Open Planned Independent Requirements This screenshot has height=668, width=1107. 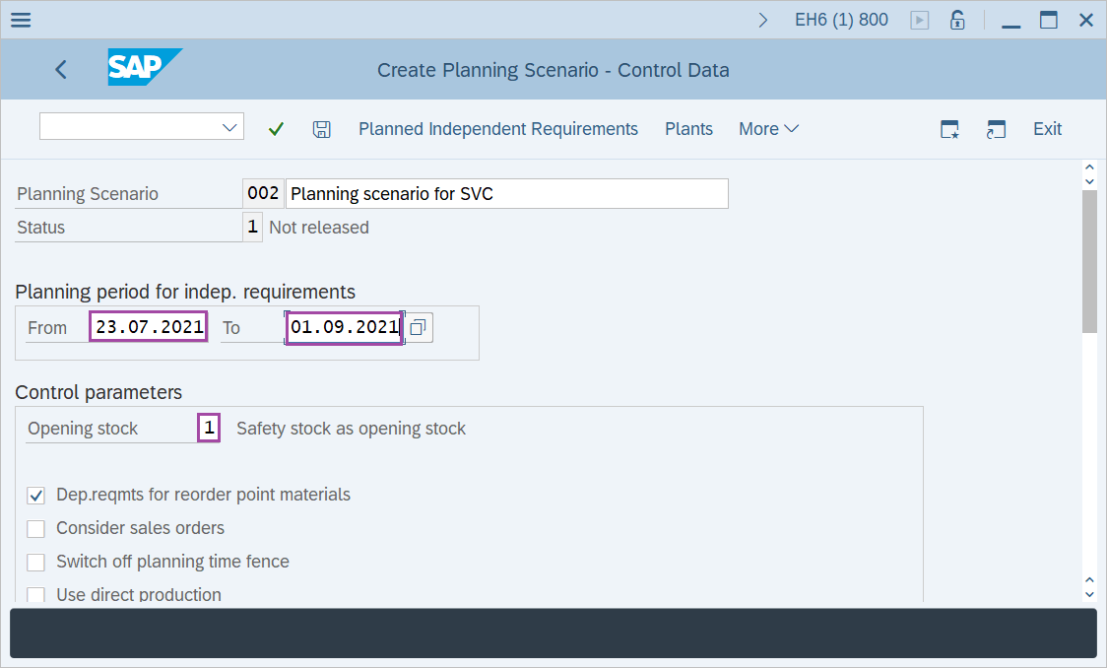coord(497,128)
